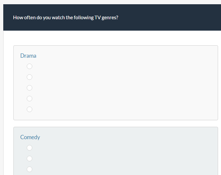Click the Comedy genre label
This screenshot has height=175, width=221.
click(x=30, y=137)
